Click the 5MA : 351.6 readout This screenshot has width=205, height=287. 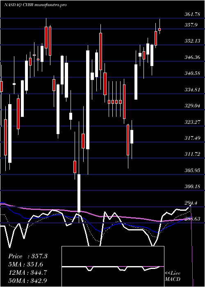coord(25,264)
